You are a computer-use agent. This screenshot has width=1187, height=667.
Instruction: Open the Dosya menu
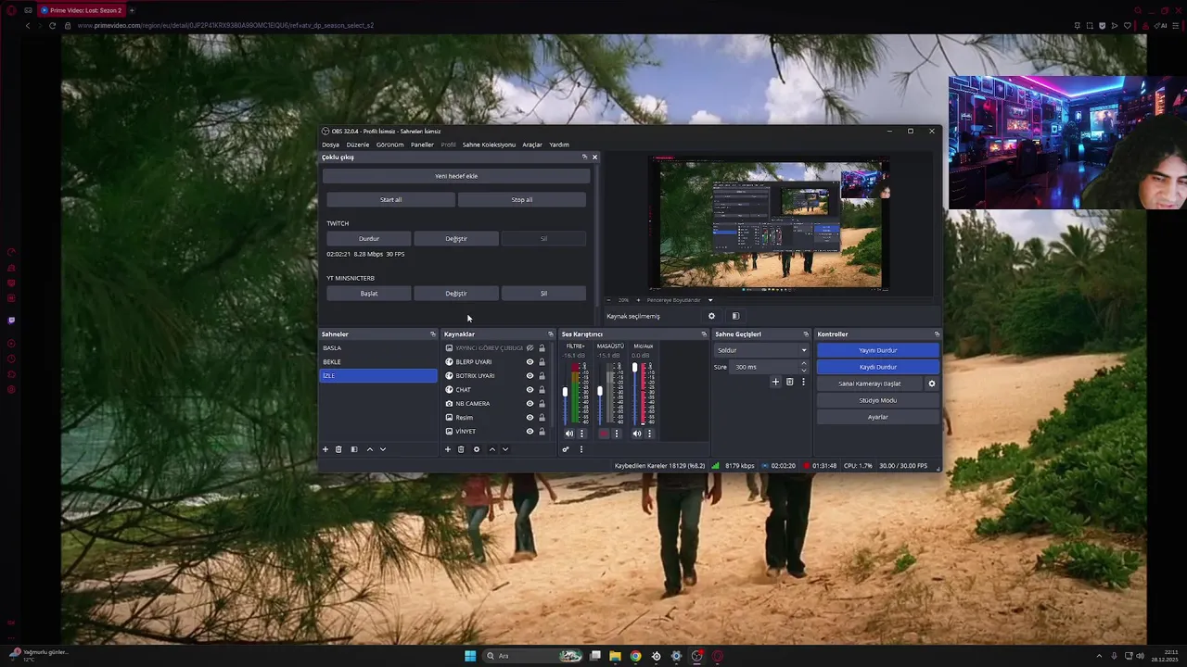330,145
